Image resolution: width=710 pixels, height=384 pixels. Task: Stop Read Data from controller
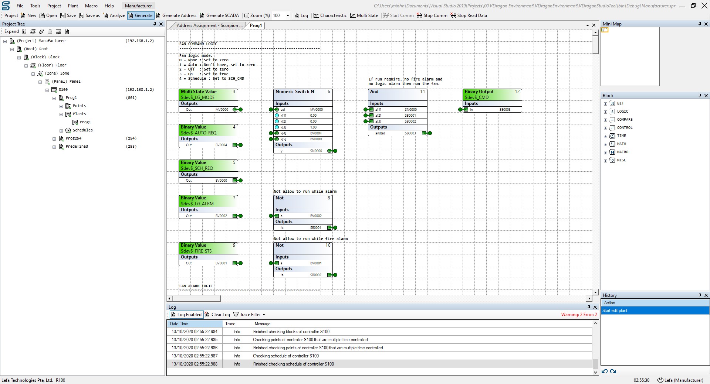469,16
